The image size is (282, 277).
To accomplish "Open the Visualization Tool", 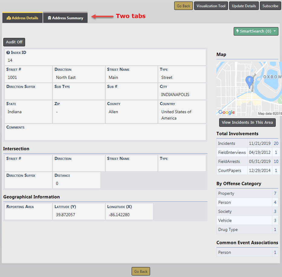I will 211,6.
